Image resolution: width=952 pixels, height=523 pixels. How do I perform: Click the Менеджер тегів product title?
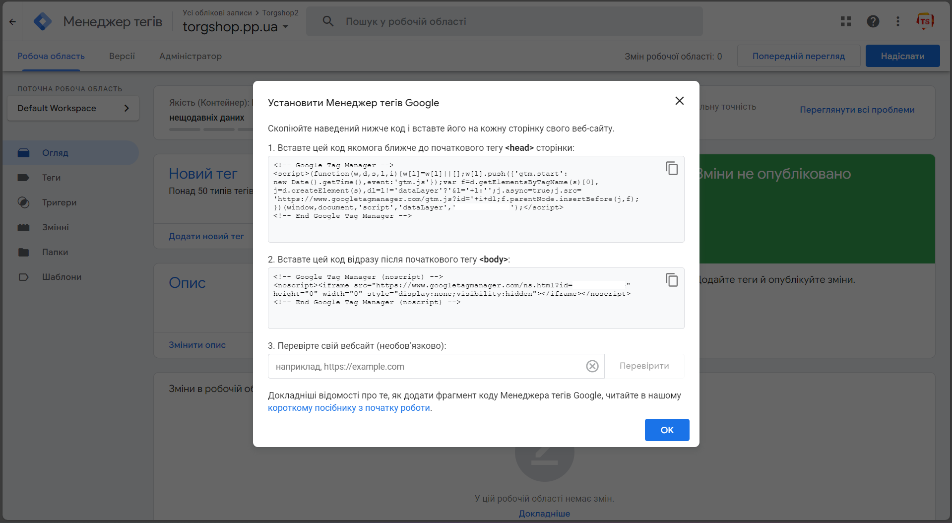click(x=113, y=22)
